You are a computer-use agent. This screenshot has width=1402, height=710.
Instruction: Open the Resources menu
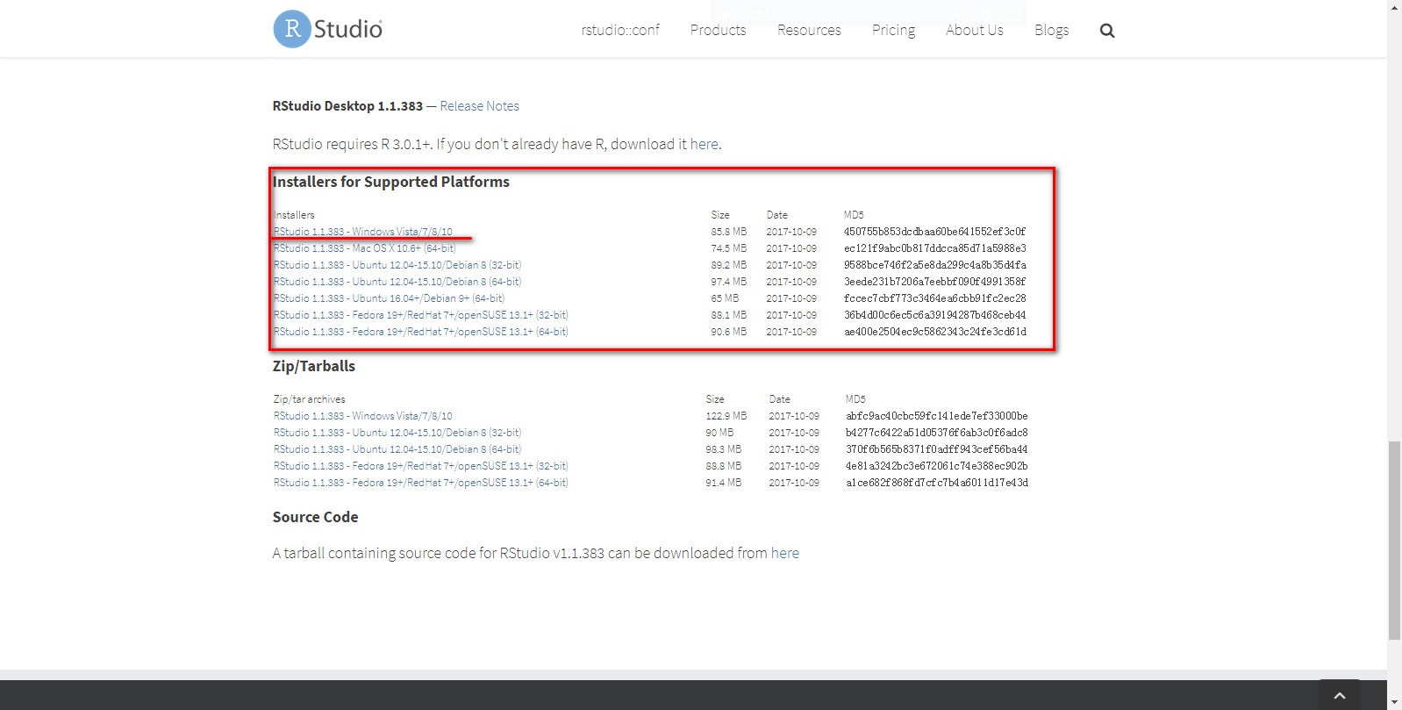pos(809,30)
